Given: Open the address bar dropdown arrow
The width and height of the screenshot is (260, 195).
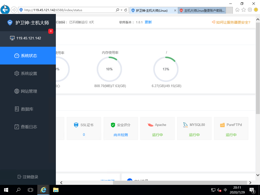Looking at the screenshot, I should click(121, 10).
